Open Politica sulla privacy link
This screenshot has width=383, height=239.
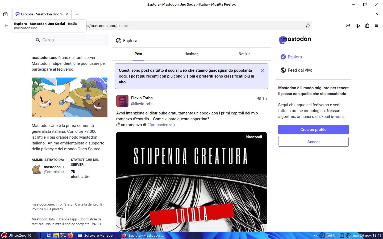[x=47, y=209]
